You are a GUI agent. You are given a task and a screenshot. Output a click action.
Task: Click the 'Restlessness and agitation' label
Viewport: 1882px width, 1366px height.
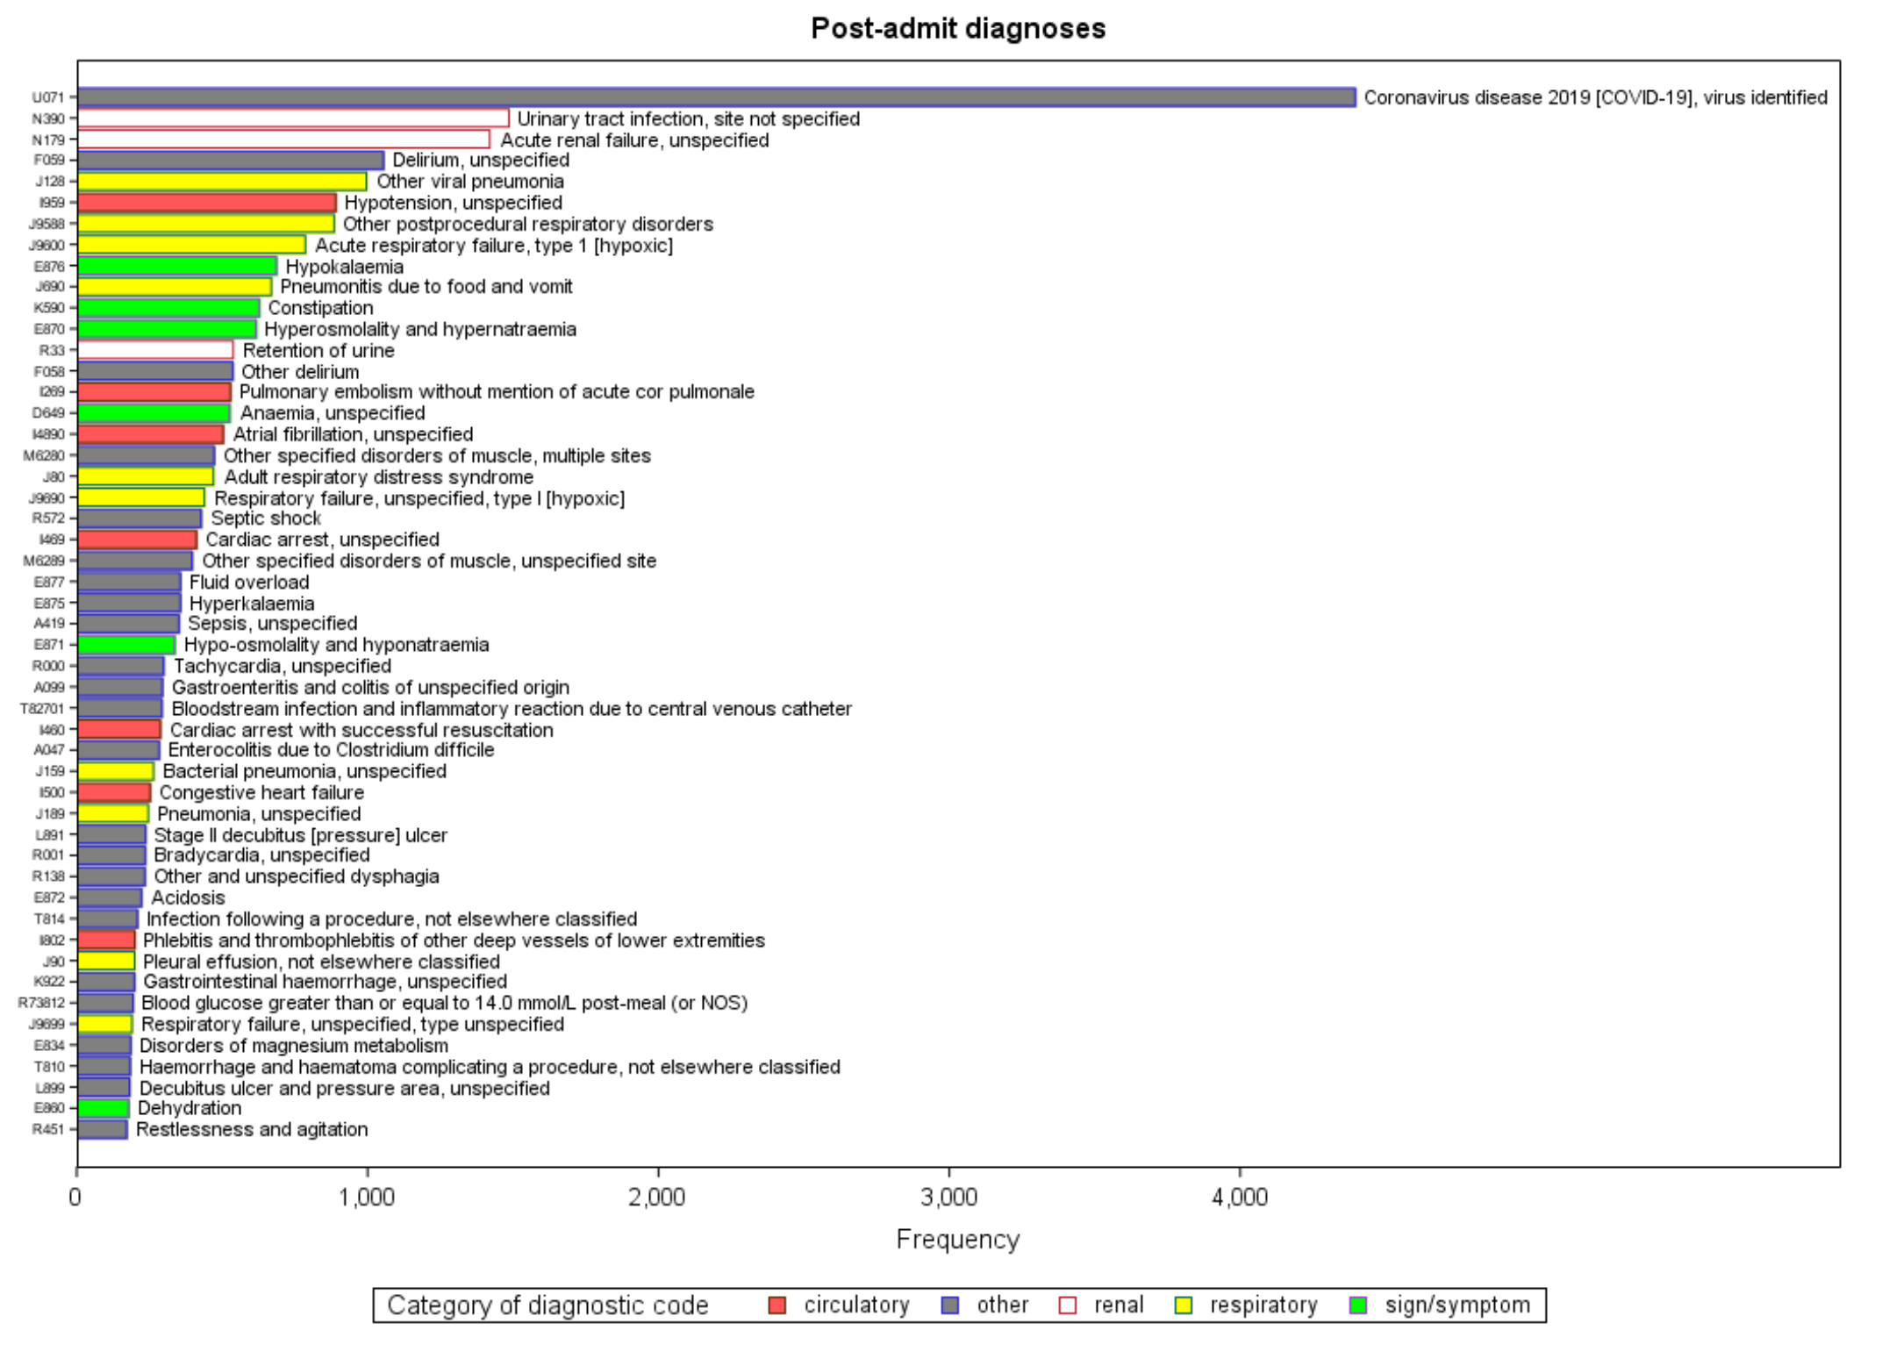pos(252,1130)
